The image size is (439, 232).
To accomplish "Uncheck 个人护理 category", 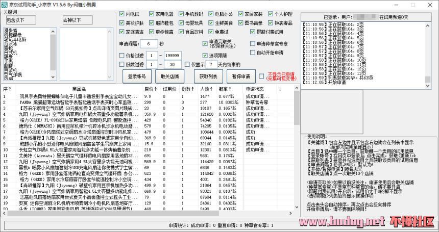I will click(271, 14).
